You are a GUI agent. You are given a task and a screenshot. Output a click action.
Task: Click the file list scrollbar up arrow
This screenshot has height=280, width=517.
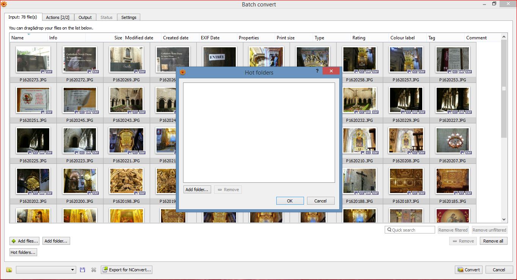[x=504, y=37]
